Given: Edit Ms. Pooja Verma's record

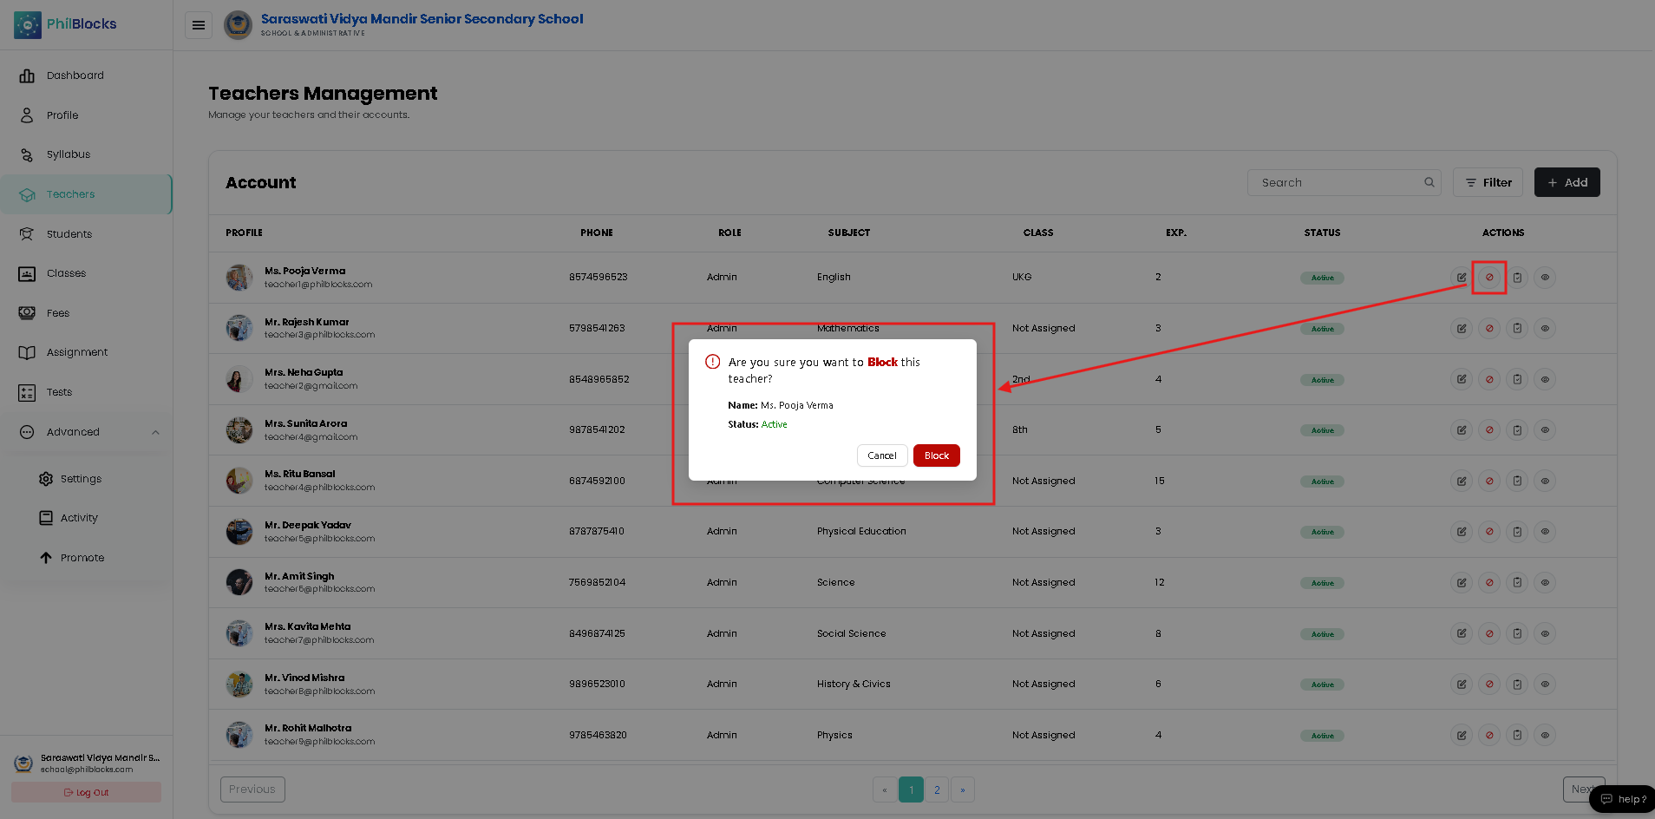Looking at the screenshot, I should click(x=1462, y=278).
